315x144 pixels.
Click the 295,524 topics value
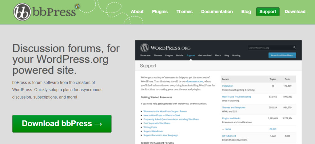273,108
